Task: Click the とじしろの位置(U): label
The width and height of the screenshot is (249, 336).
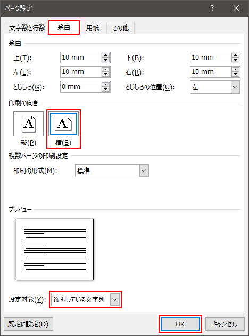Action: tap(150, 87)
